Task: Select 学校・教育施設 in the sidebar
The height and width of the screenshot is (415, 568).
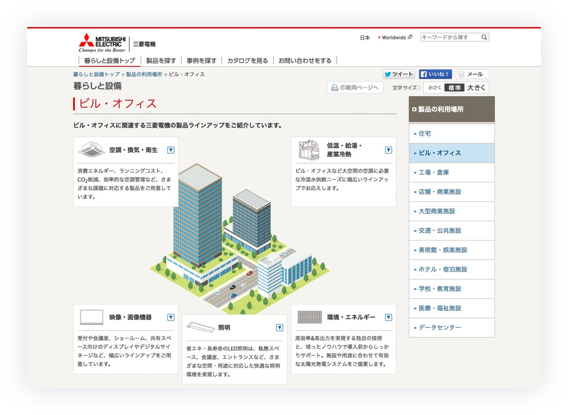Action: [452, 289]
